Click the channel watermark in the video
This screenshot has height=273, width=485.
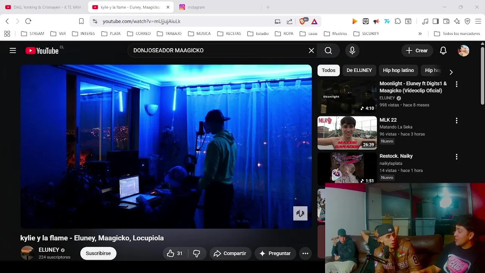tap(300, 213)
